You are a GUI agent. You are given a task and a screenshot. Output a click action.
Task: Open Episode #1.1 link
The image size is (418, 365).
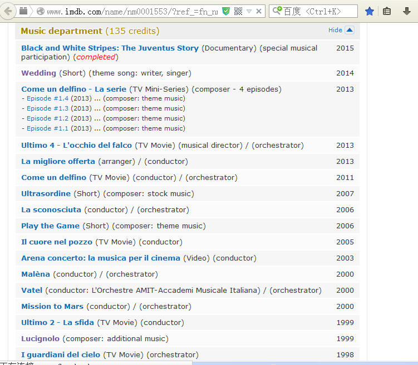click(x=47, y=128)
